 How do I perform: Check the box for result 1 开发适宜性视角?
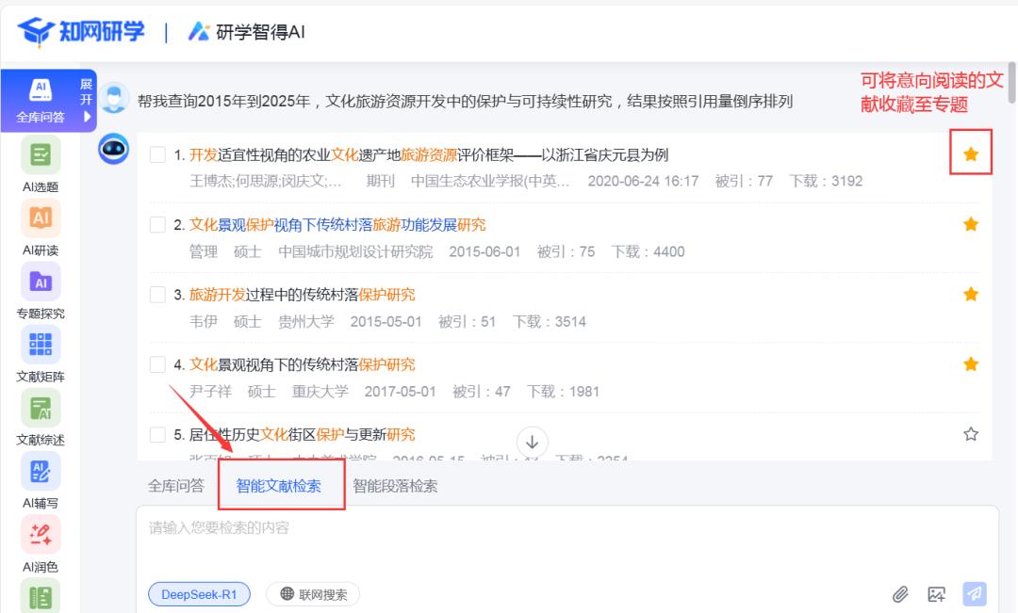157,154
